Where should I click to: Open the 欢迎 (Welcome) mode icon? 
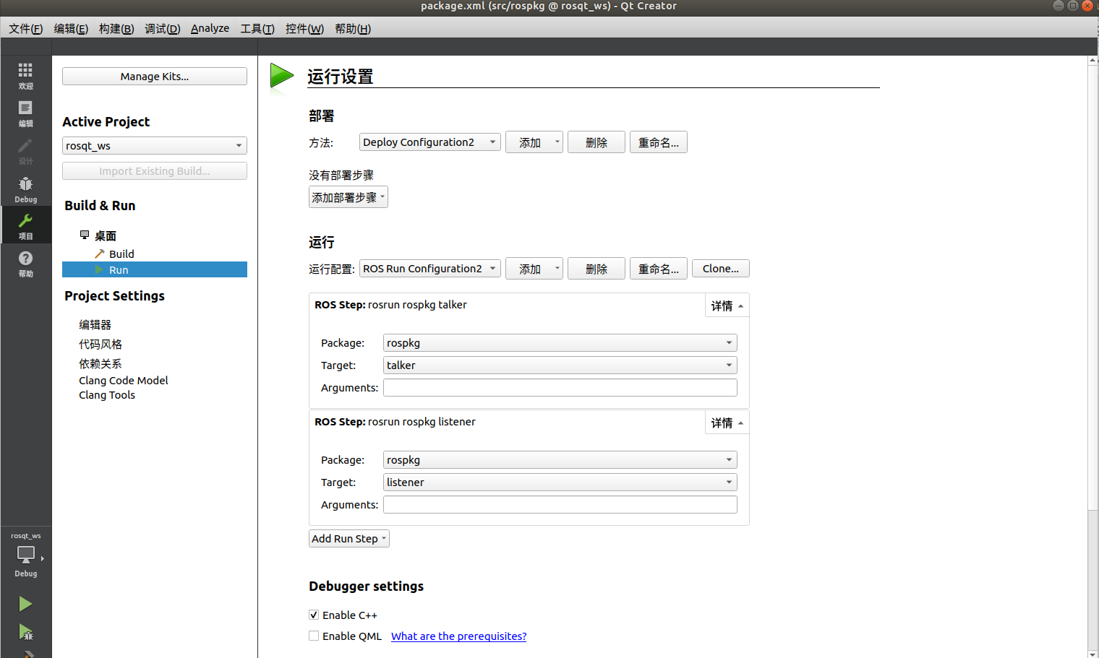tap(25, 76)
